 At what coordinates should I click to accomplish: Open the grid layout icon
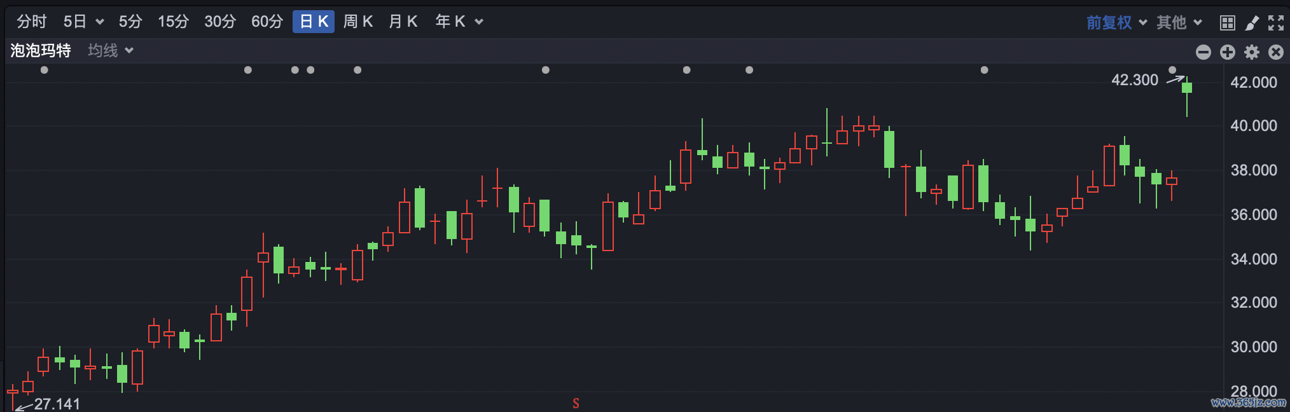coord(1228,23)
